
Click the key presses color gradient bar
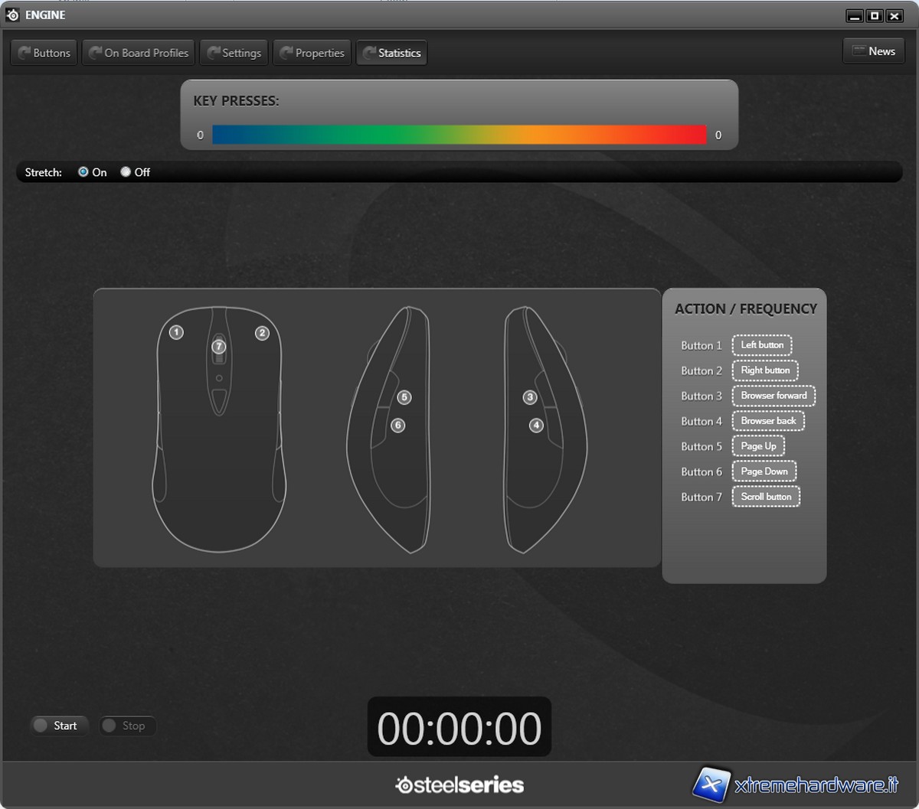pos(459,135)
